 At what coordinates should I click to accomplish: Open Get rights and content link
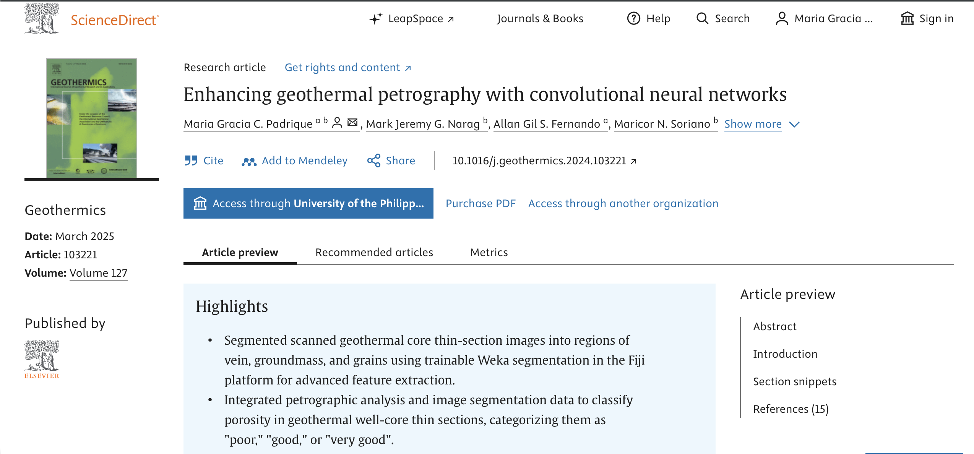348,67
